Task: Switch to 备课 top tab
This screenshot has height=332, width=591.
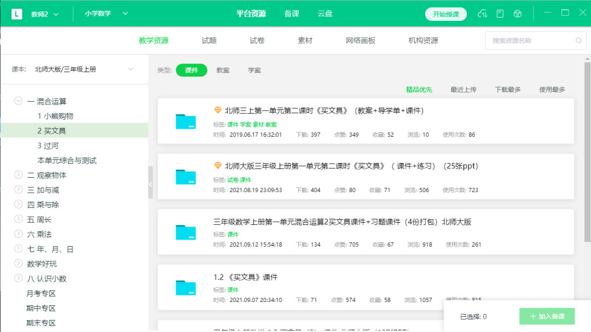Action: 292,14
